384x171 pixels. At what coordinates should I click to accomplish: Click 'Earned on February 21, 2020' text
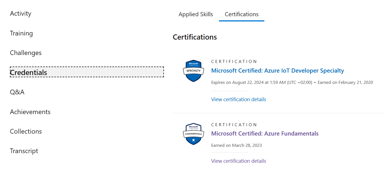pos(345,82)
